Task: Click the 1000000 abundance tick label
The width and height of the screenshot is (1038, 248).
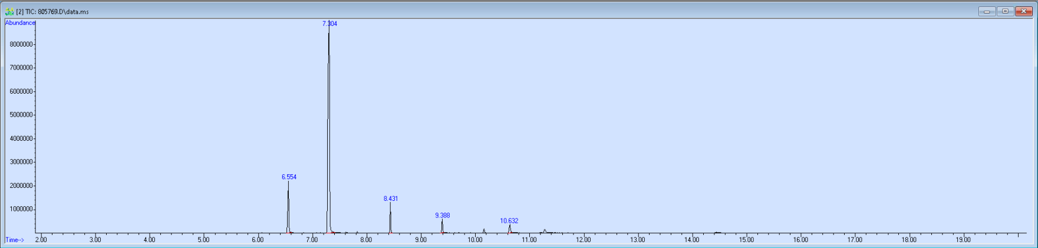Action: [x=21, y=209]
